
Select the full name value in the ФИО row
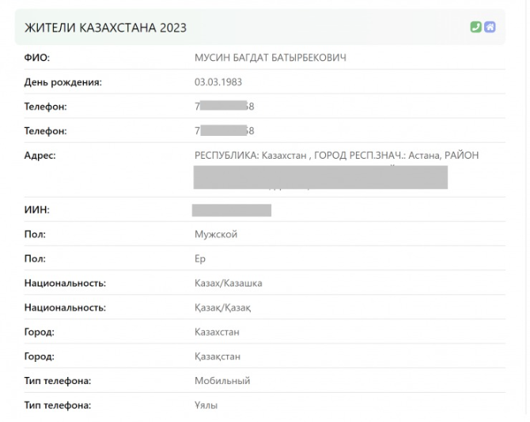pos(270,58)
